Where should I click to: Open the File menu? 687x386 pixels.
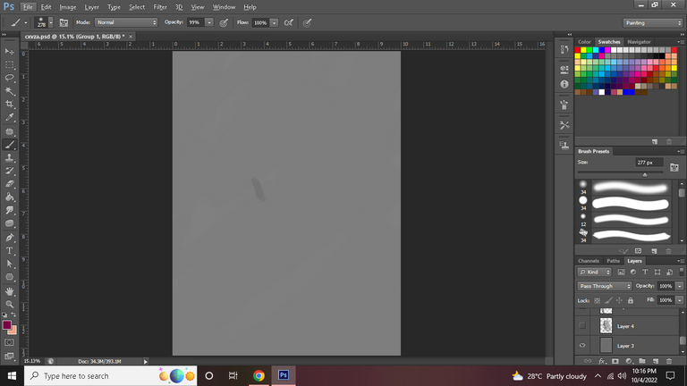(x=28, y=7)
